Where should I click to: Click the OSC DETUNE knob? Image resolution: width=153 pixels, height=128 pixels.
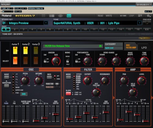(39, 80)
